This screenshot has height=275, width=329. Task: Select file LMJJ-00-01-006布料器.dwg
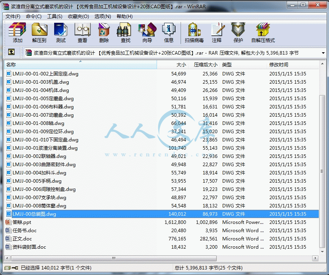[43, 106]
